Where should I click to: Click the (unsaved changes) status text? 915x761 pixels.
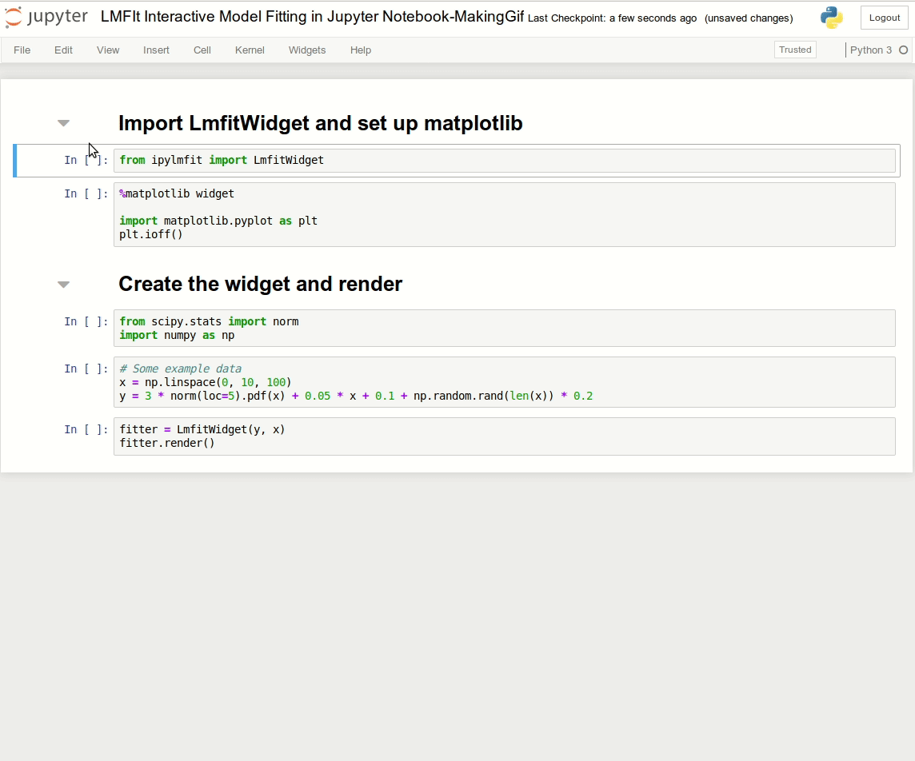tap(749, 18)
